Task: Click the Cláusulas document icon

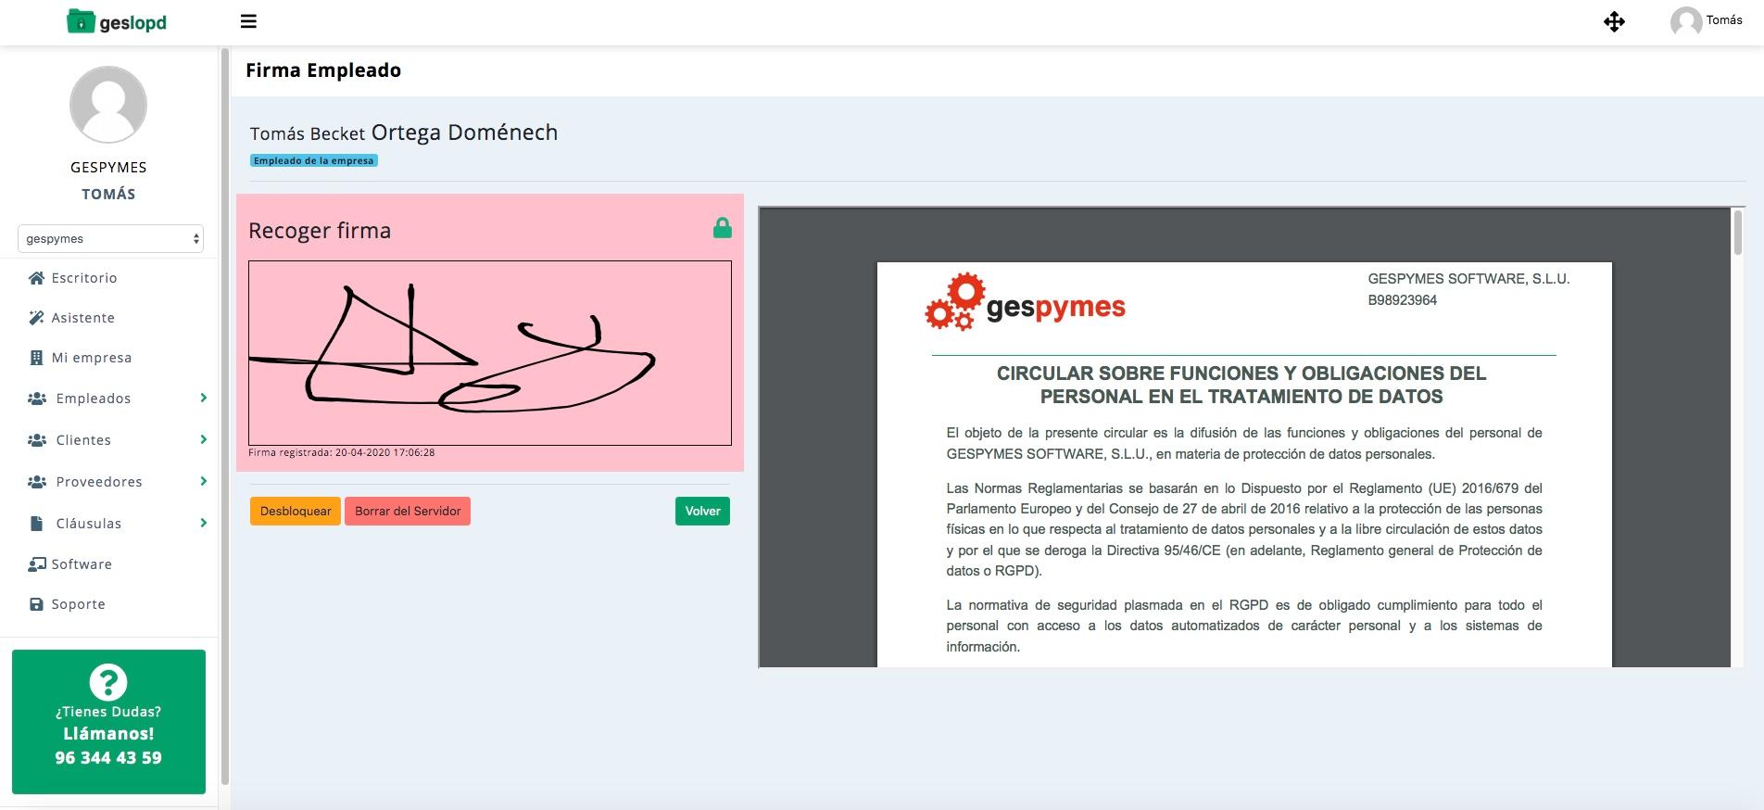Action: pos(37,524)
